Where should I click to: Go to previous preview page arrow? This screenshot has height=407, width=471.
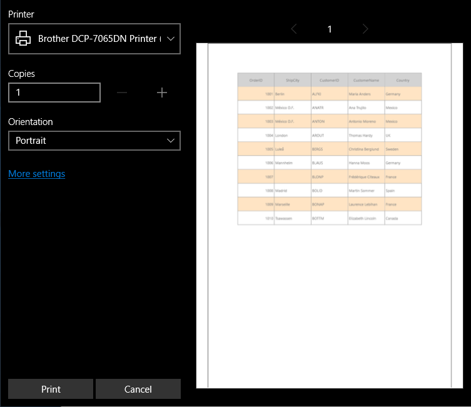(294, 29)
